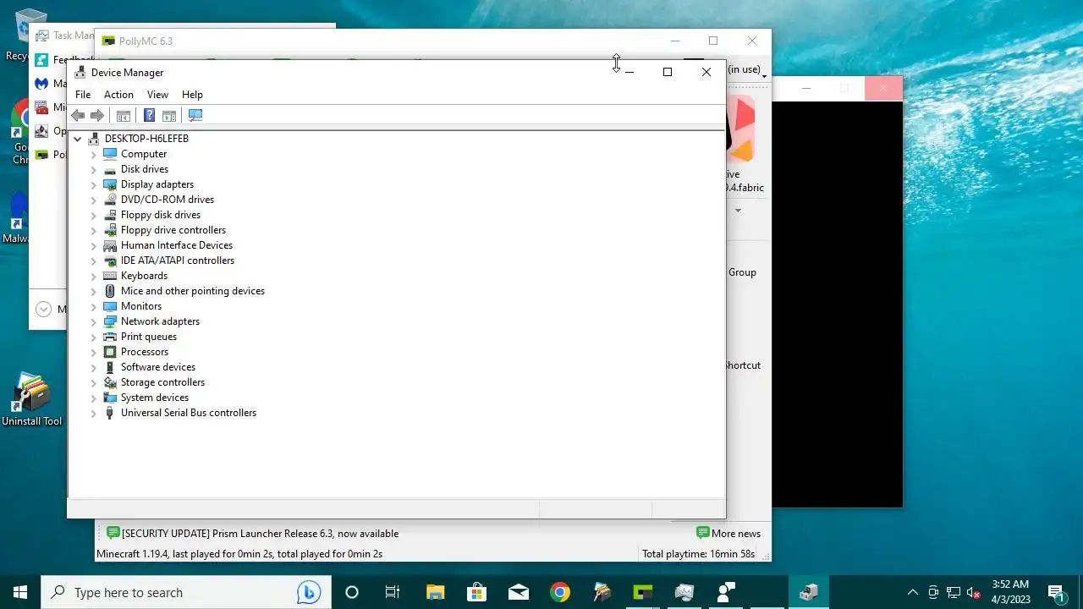1083x609 pixels.
Task: Collapse the DESKTOP-H6LEFEB root node
Action: click(x=78, y=139)
